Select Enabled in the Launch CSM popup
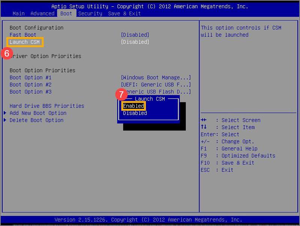 133,106
